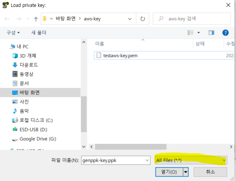This screenshot has width=236, height=181.
Task: Open help with the question mark icon
Action: click(x=225, y=33)
